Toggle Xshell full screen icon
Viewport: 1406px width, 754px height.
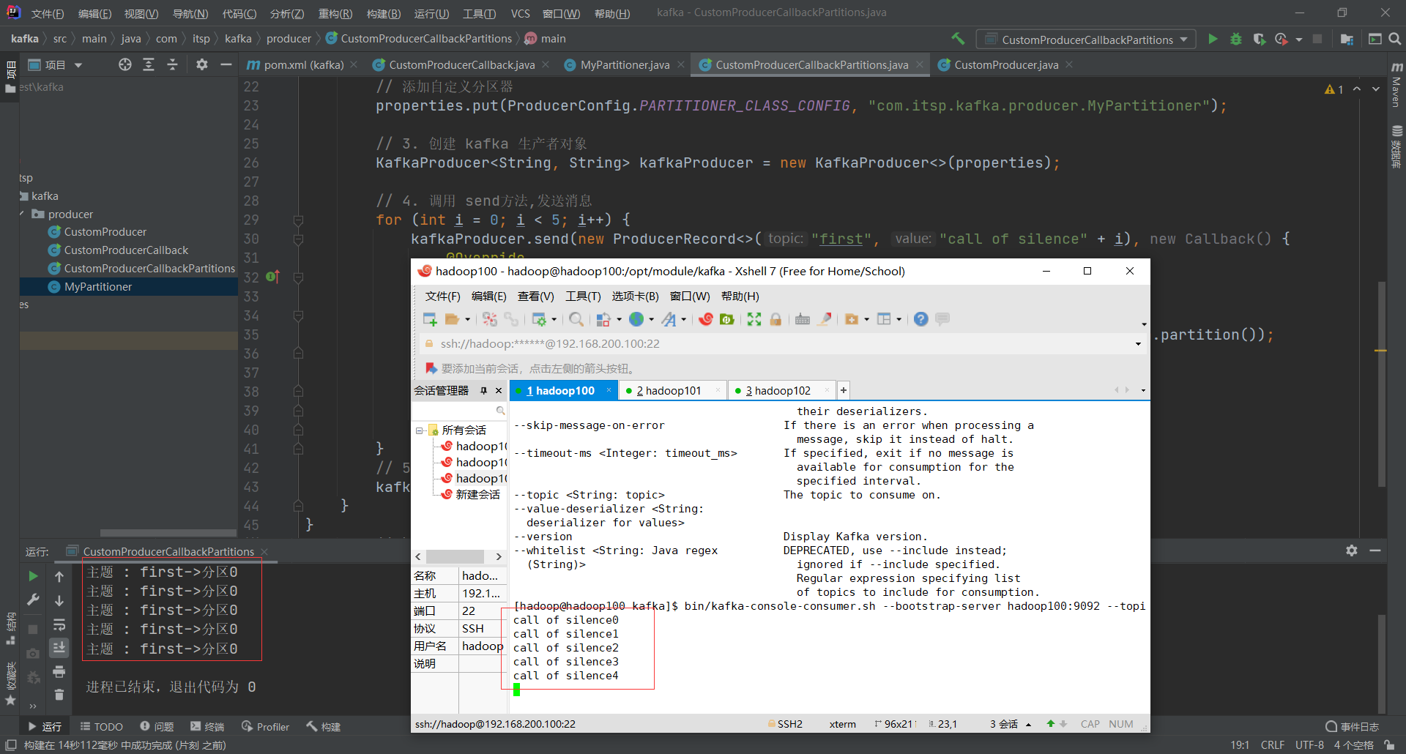tap(754, 319)
